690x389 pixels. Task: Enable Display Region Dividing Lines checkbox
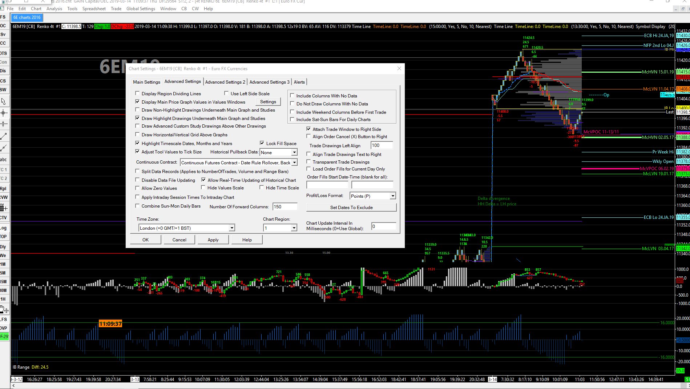click(x=137, y=93)
